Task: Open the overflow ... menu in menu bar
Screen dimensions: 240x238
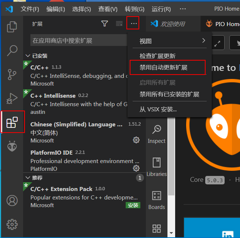Action: pos(183,9)
